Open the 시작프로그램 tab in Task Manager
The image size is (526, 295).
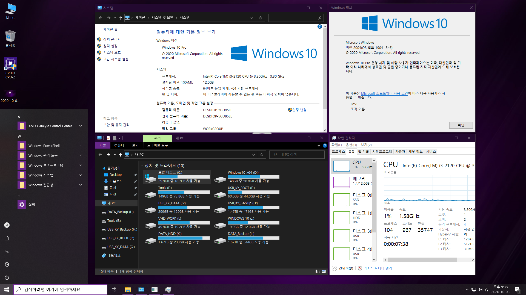tap(382, 152)
